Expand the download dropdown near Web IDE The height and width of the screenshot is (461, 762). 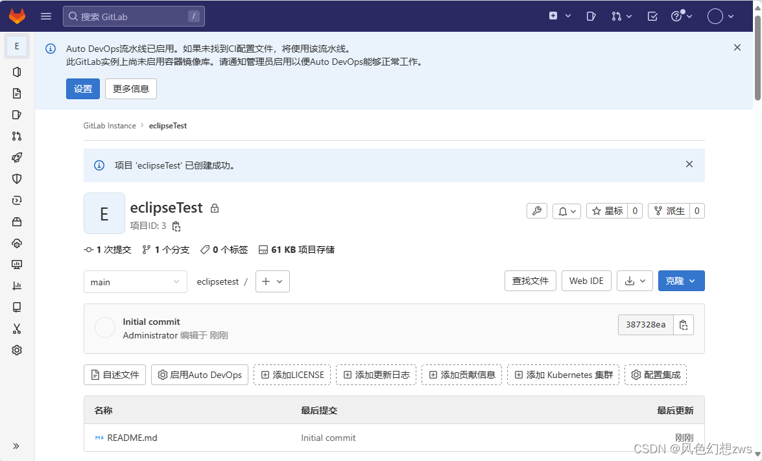pyautogui.click(x=634, y=281)
